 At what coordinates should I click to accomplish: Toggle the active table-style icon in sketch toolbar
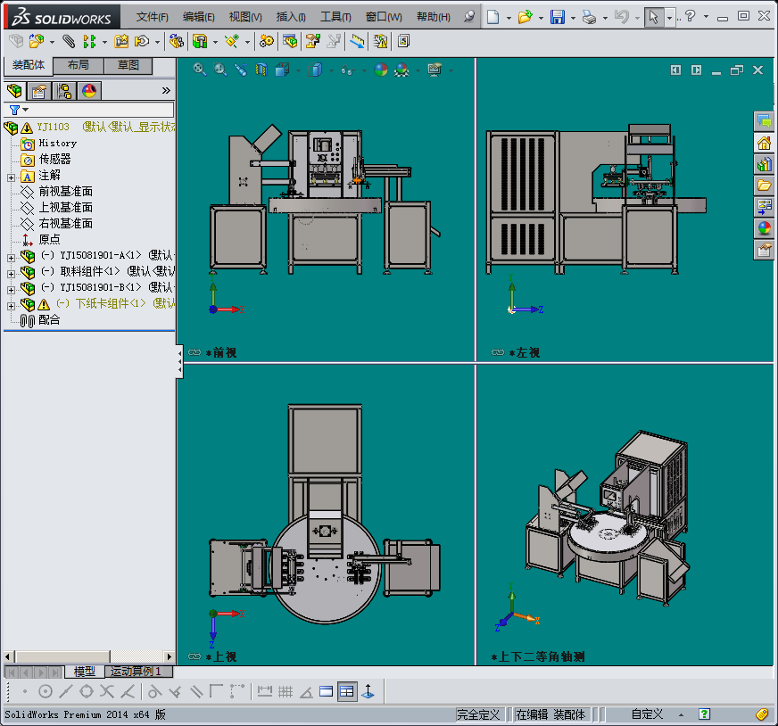(347, 691)
